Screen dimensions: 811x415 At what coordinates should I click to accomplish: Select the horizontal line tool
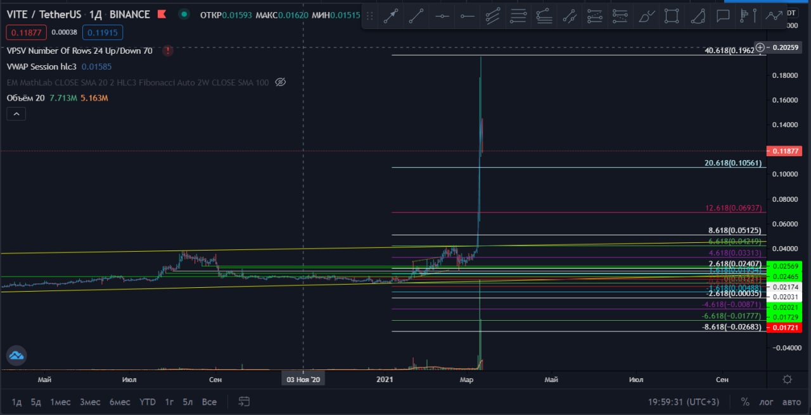coord(442,17)
